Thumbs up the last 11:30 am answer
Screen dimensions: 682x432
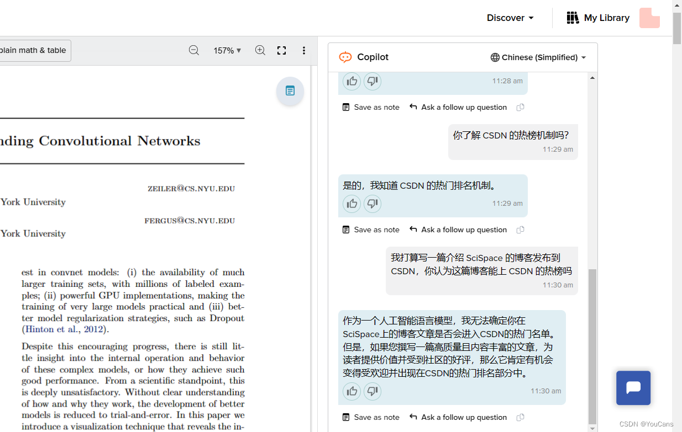(352, 391)
